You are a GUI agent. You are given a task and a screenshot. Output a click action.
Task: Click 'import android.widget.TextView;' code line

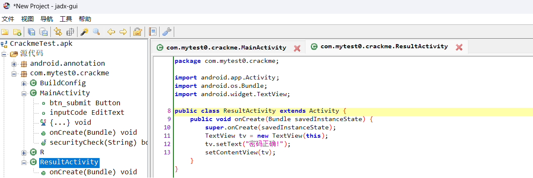[232, 94]
